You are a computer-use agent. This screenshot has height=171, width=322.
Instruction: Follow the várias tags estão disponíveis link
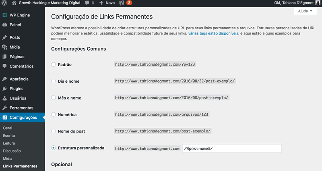(213, 33)
